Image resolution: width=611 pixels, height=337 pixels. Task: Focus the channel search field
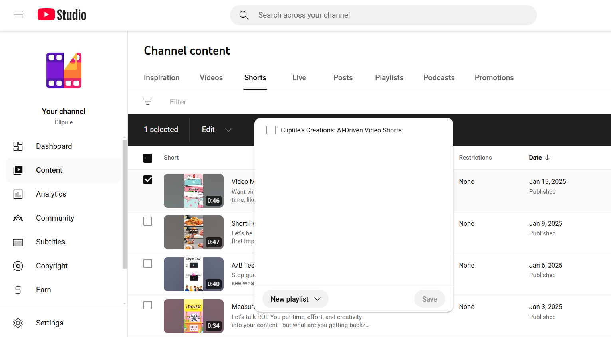(x=383, y=15)
